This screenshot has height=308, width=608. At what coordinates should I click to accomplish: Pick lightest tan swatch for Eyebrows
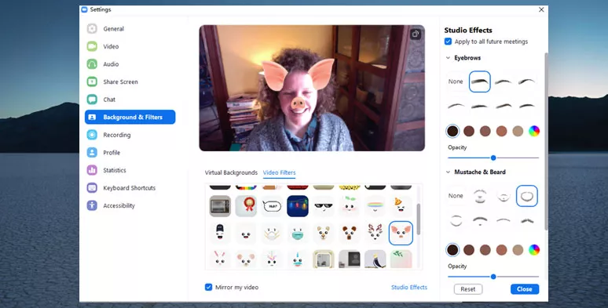(518, 131)
